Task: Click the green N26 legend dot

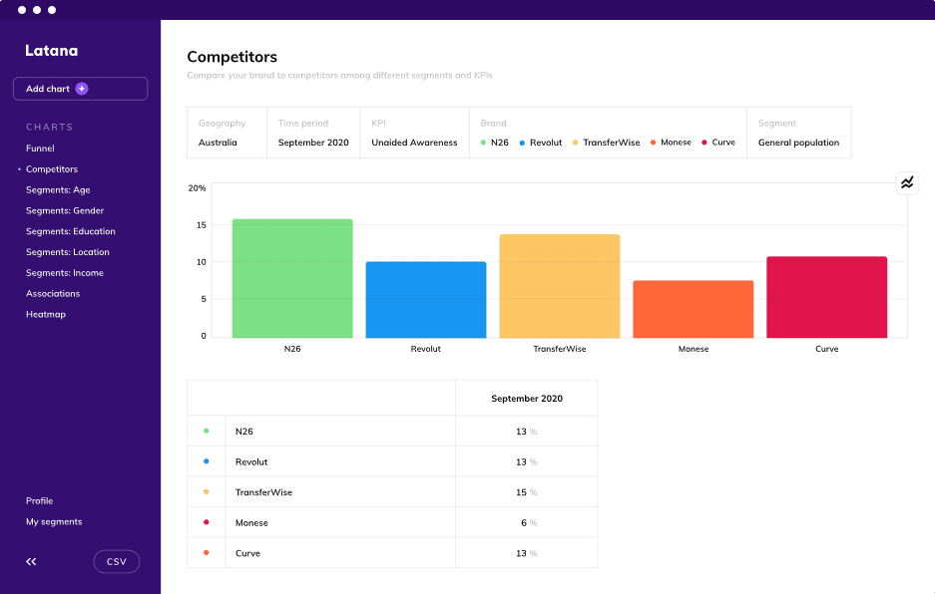Action: pos(483,143)
